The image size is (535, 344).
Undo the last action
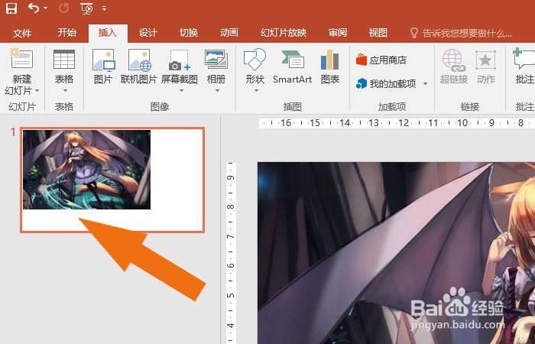pyautogui.click(x=33, y=8)
